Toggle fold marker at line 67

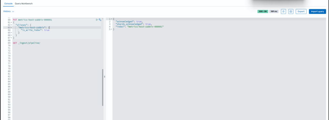click(11, 38)
